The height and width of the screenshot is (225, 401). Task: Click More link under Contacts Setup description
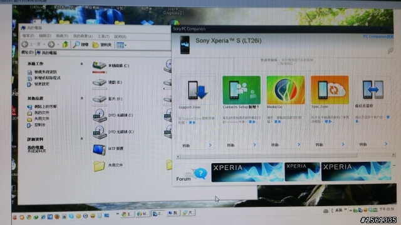tap(252, 122)
